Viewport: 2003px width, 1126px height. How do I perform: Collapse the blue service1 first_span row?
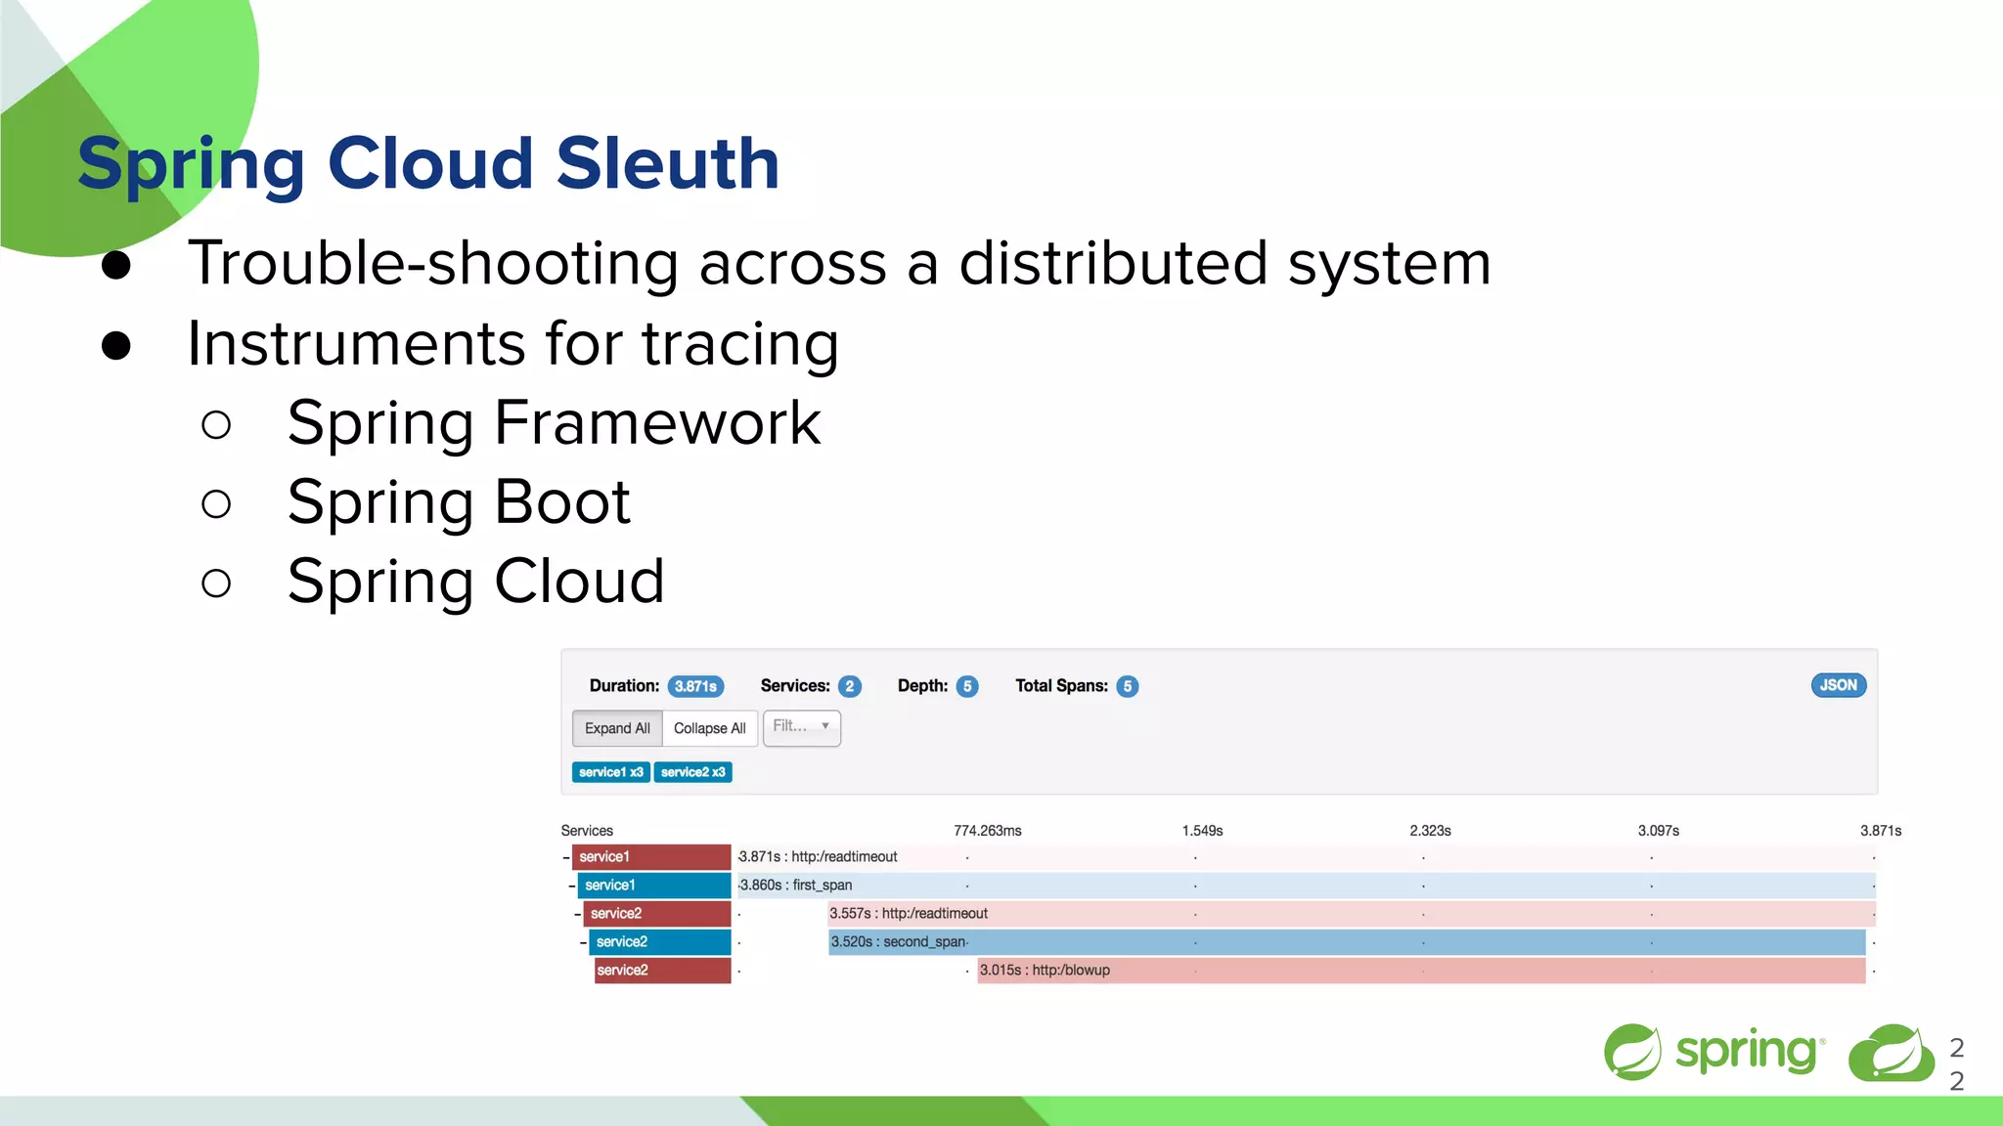pyautogui.click(x=572, y=886)
